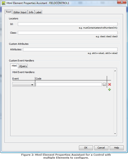Click the scrollbar down arrow in handlers panel

pos(115,134)
